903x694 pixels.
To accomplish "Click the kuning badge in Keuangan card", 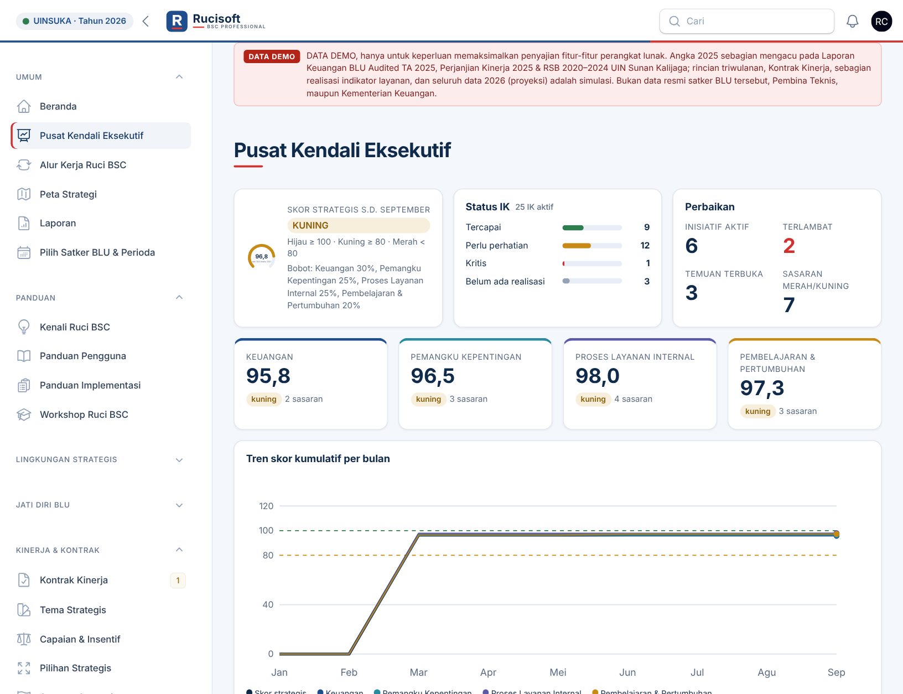I will tap(263, 399).
